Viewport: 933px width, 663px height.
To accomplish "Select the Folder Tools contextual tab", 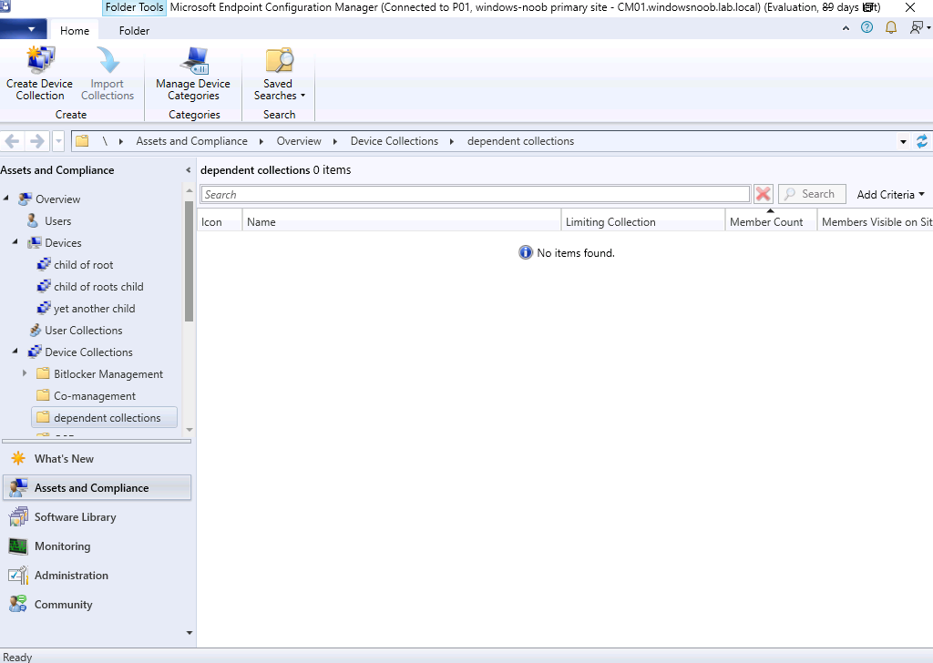I will click(x=134, y=7).
